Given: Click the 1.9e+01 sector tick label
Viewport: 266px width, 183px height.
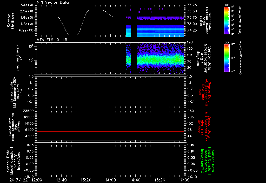Looking at the screenshot, I should [x=27, y=18].
